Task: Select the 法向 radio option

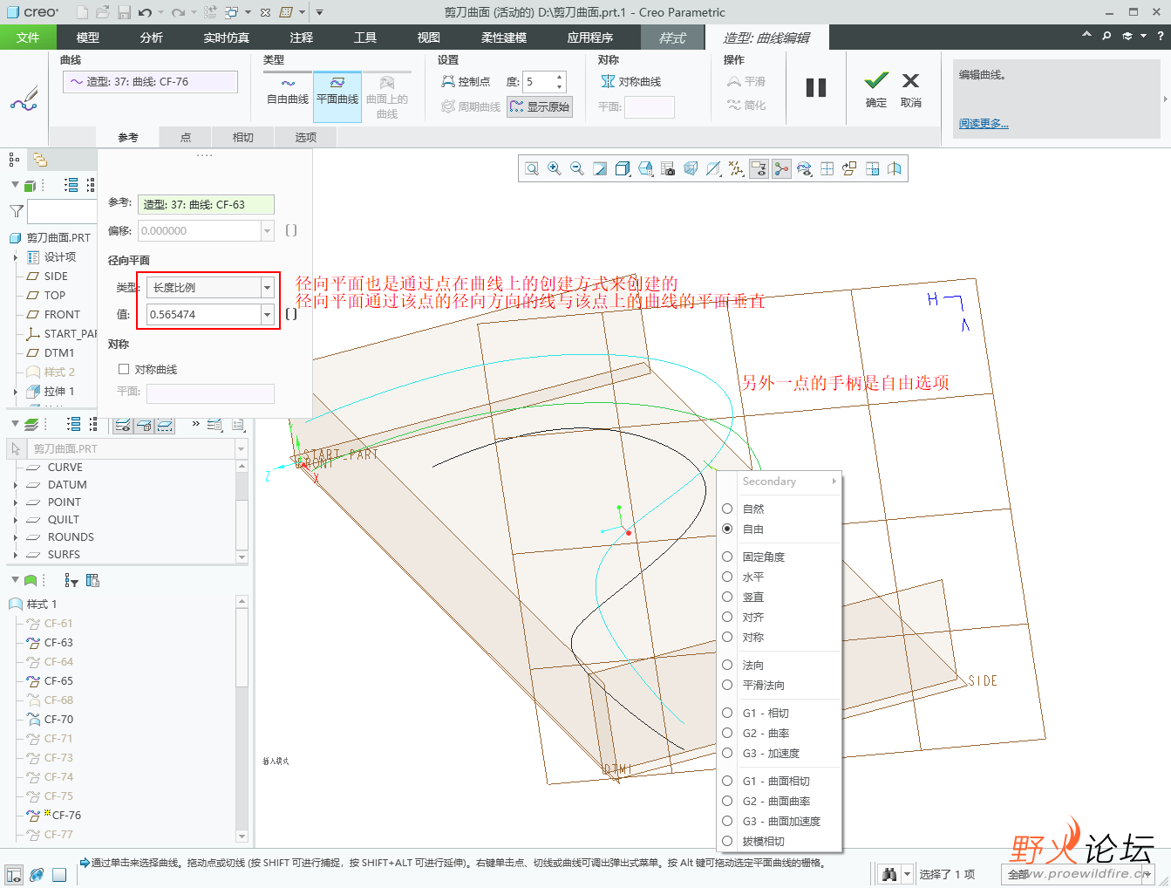Action: click(x=727, y=665)
